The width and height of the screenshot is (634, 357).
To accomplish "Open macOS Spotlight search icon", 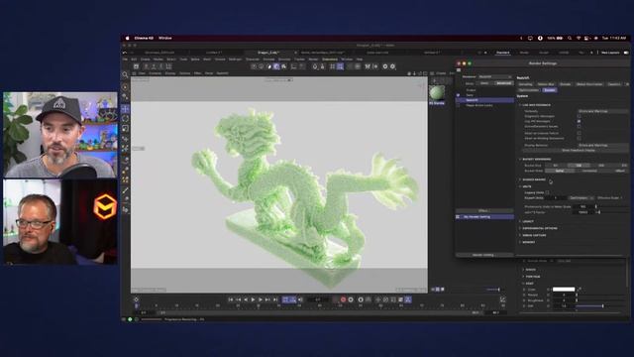I will [x=570, y=38].
